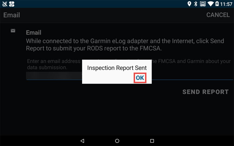Tap the envelope icon beside Email heading

(13, 31)
